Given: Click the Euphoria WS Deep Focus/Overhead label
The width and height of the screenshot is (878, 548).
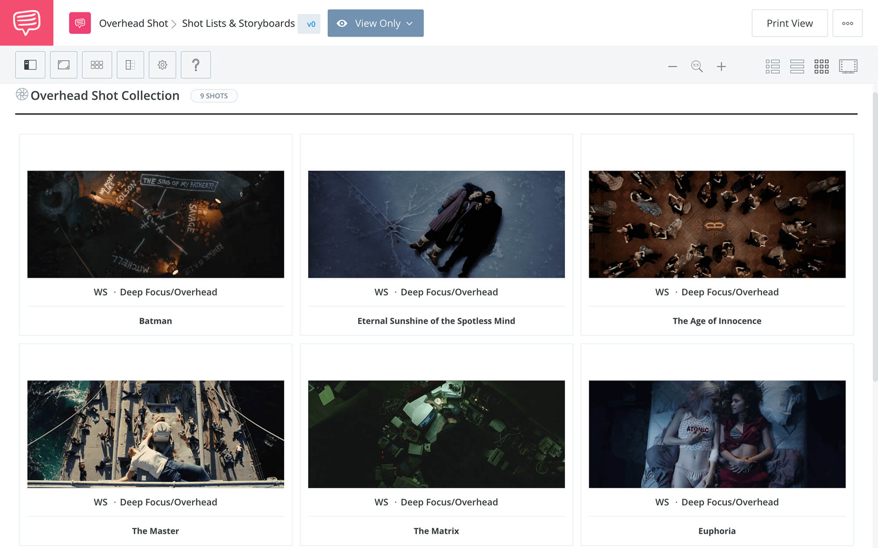Looking at the screenshot, I should [x=717, y=502].
